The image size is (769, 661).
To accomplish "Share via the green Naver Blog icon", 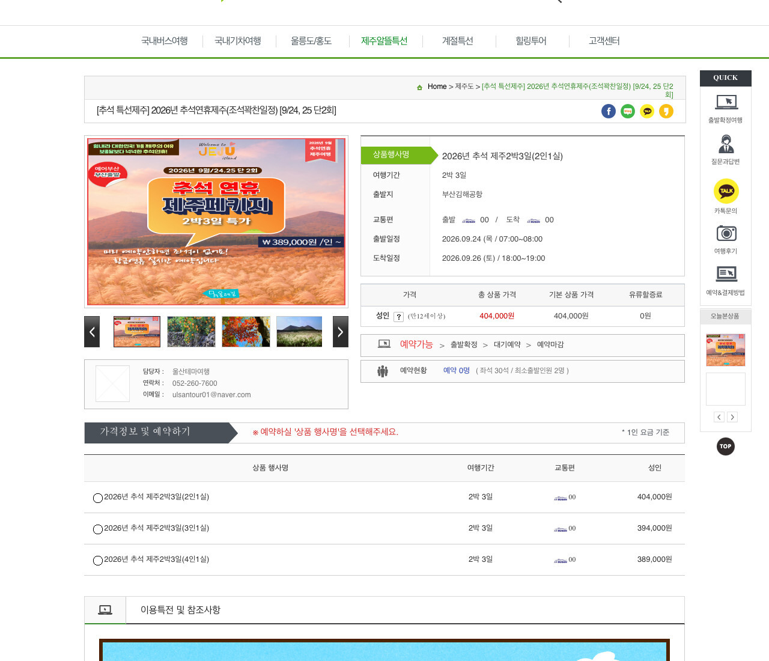I will (628, 111).
